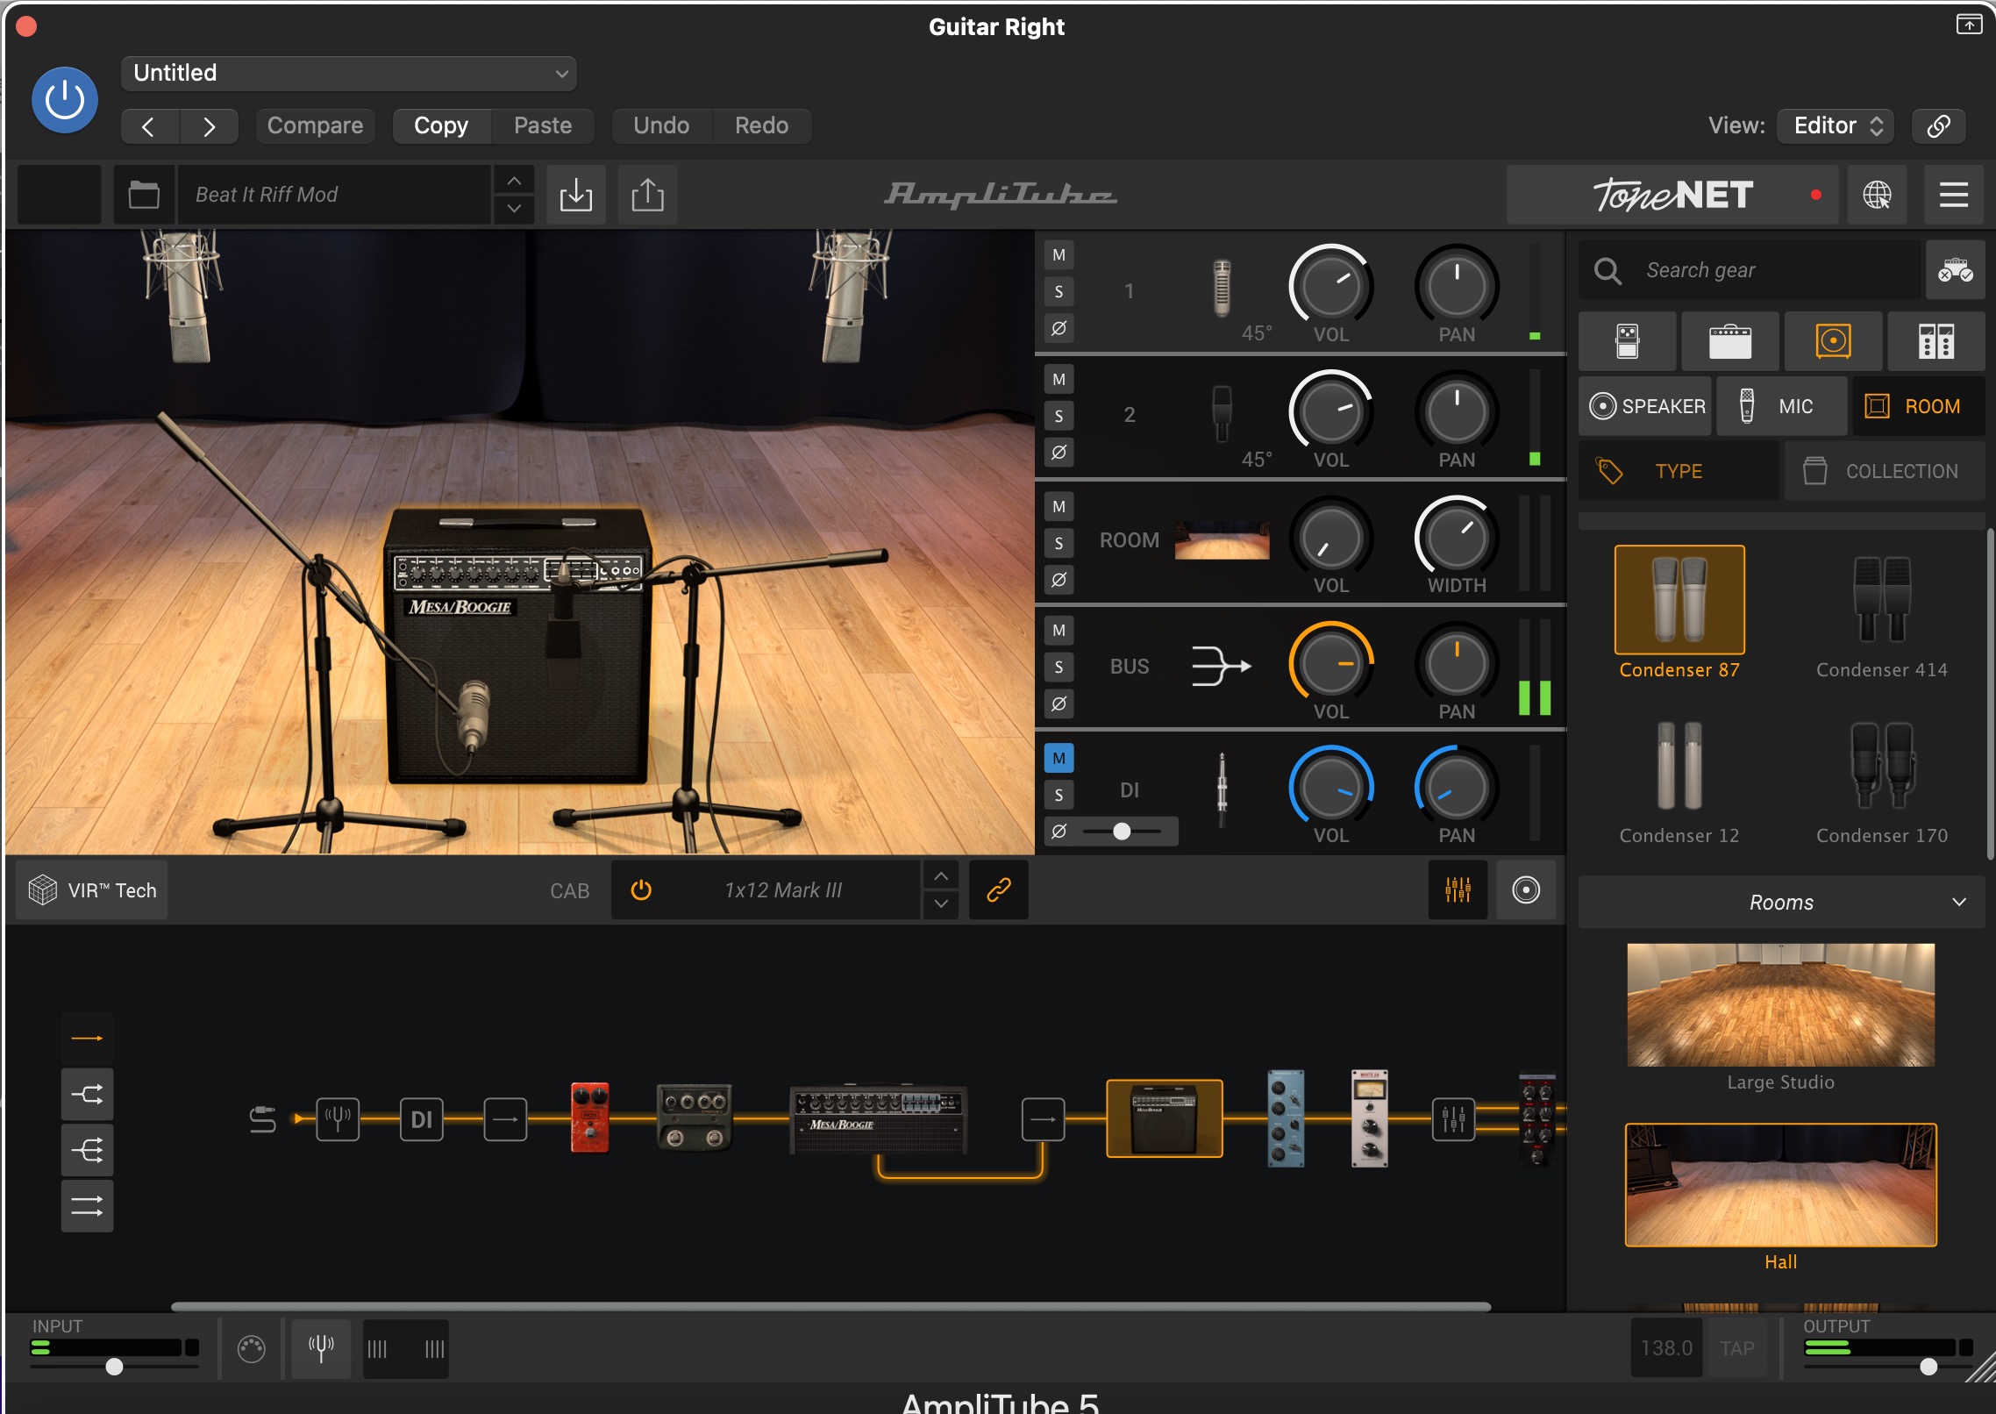Select the amp gear category icon
The width and height of the screenshot is (1996, 1414).
[1730, 341]
